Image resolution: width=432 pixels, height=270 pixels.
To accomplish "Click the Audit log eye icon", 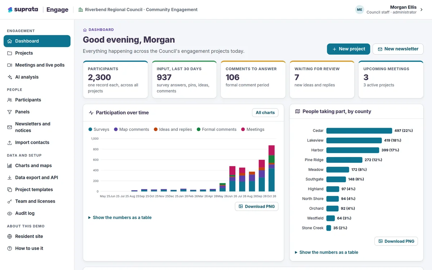I will (10, 213).
